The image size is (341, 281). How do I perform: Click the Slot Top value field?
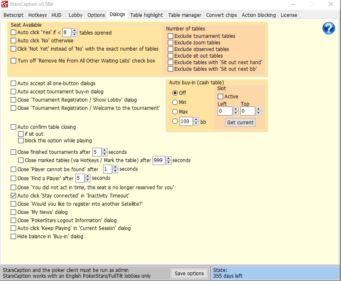248,111
